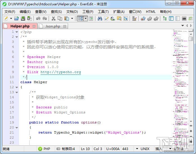Viewport: 196px width, 154px height.
Task: Open the 窗口(W) menu
Action: (x=135, y=12)
